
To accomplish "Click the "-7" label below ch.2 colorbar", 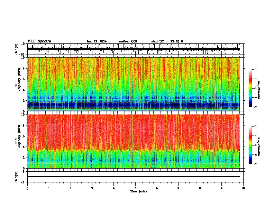I will tap(255, 164).
